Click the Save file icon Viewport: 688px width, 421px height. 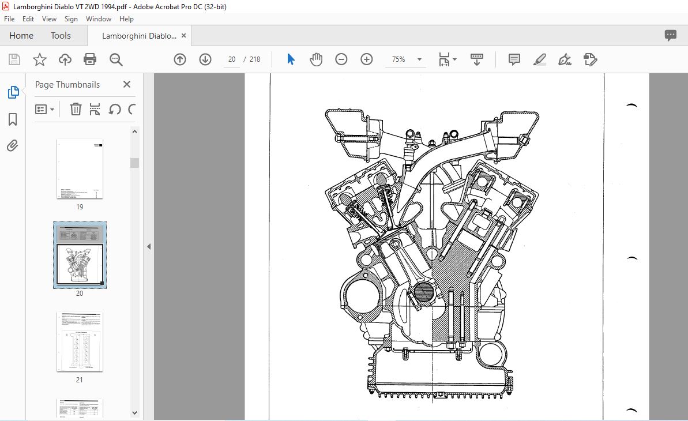point(14,59)
